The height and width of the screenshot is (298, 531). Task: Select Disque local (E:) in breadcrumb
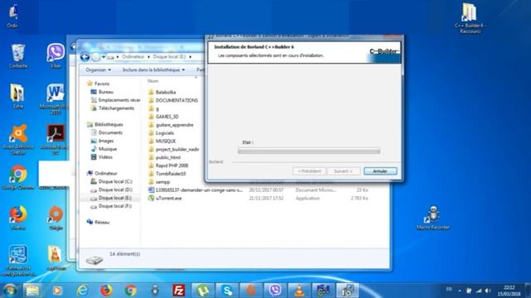pyautogui.click(x=169, y=57)
